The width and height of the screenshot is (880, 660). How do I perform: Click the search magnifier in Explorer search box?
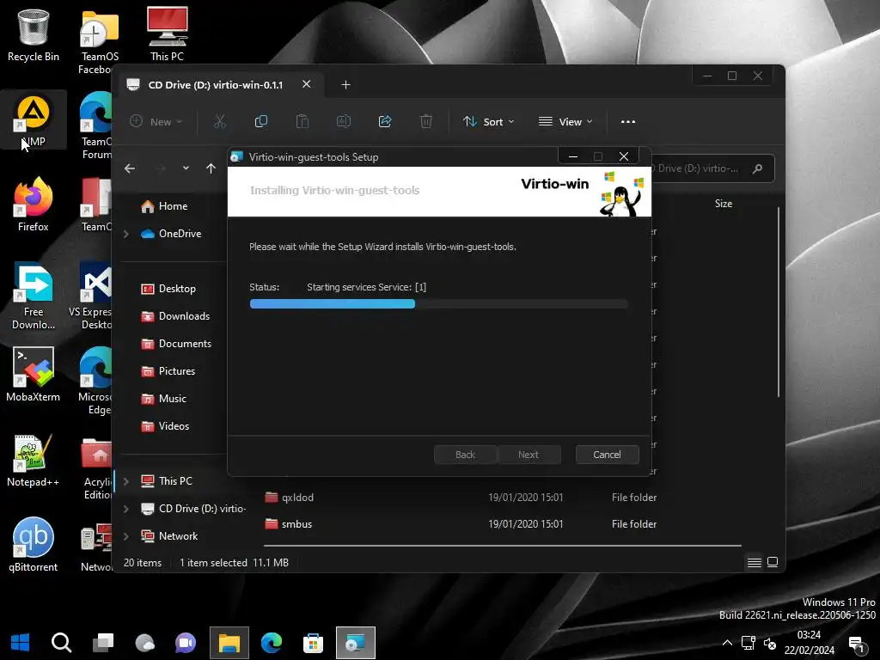point(757,168)
